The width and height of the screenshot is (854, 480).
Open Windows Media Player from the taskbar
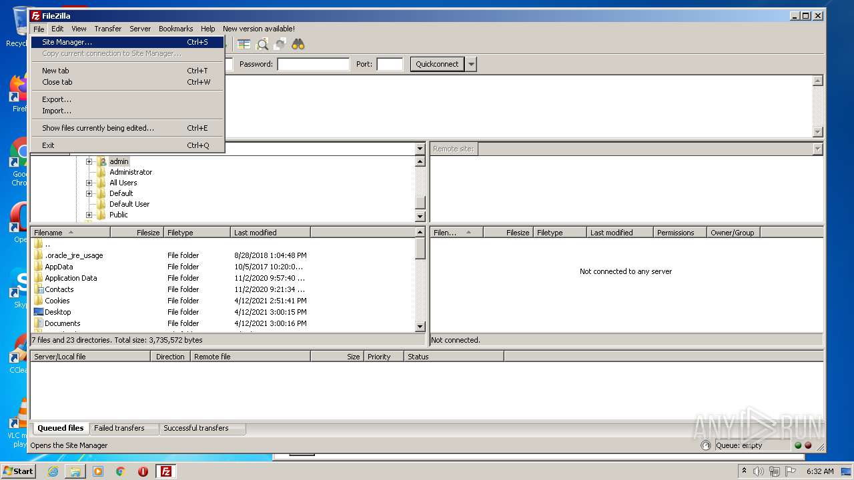pos(98,471)
